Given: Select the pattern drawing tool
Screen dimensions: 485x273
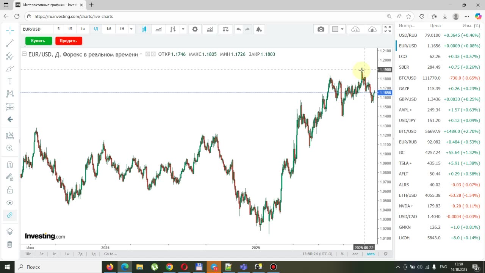Looking at the screenshot, I should (10, 94).
